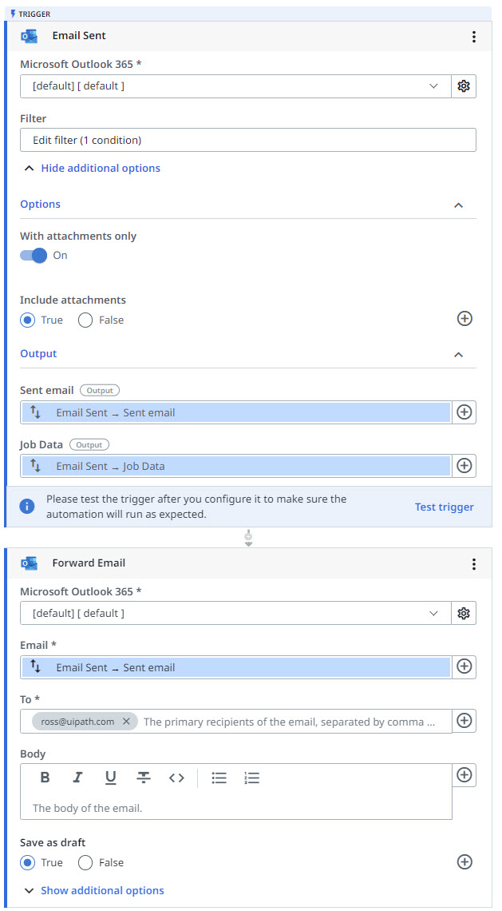Image resolution: width=502 pixels, height=911 pixels.
Task: Apply Bold formatting in Body editor
Action: [x=45, y=778]
